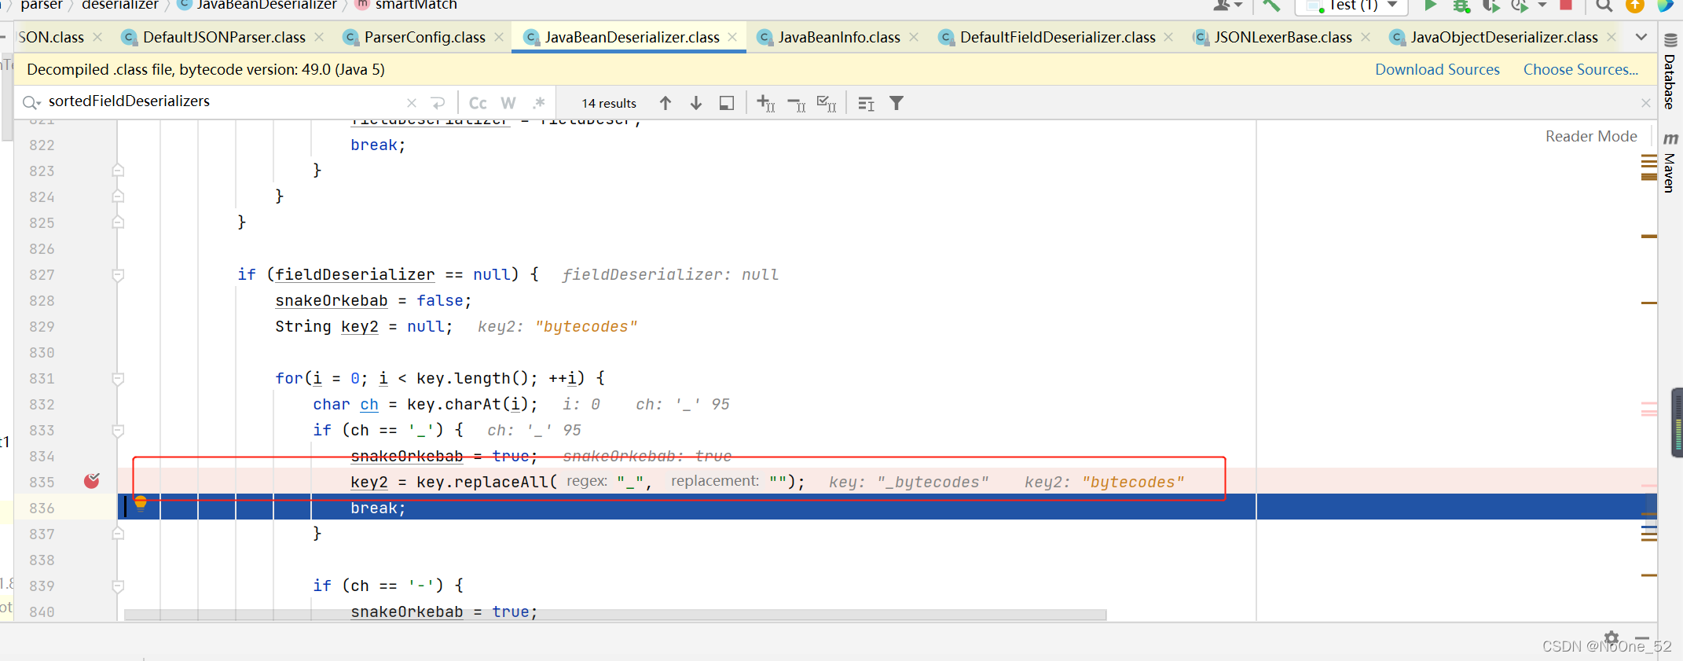Collapse the for loop at line 831

point(118,379)
